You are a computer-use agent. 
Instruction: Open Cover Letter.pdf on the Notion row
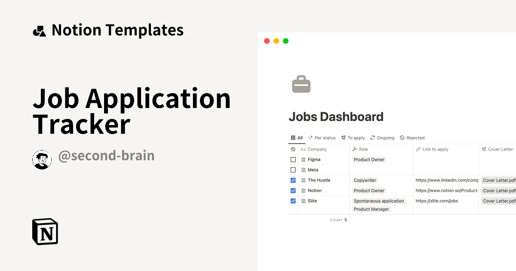(x=498, y=190)
